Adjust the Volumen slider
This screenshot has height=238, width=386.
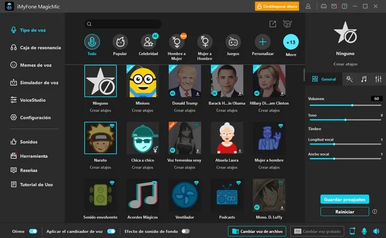345,105
